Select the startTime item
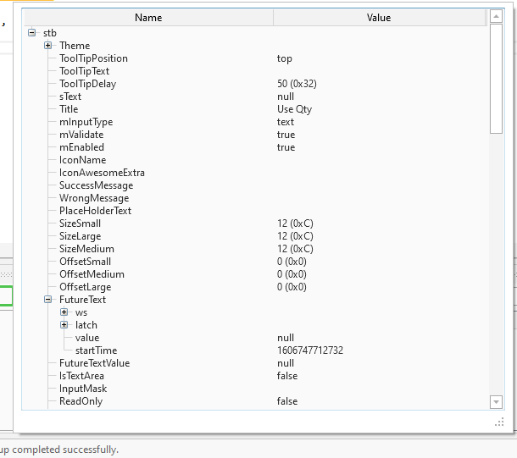The image size is (517, 458). click(x=96, y=350)
